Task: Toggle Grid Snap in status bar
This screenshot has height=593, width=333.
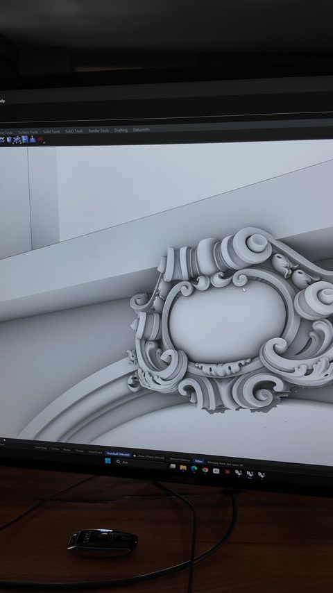Action: pyautogui.click(x=41, y=448)
